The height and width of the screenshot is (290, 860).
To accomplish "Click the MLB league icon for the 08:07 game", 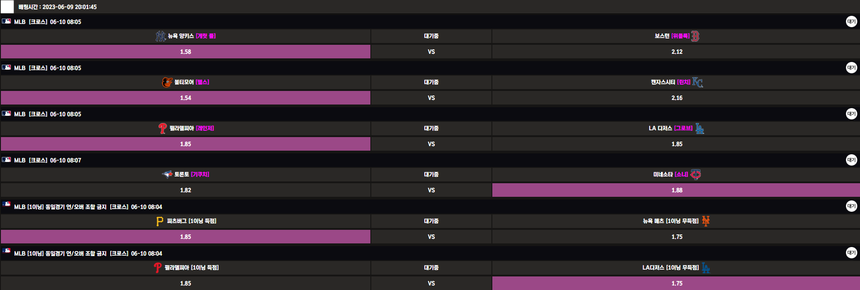I will (6, 160).
